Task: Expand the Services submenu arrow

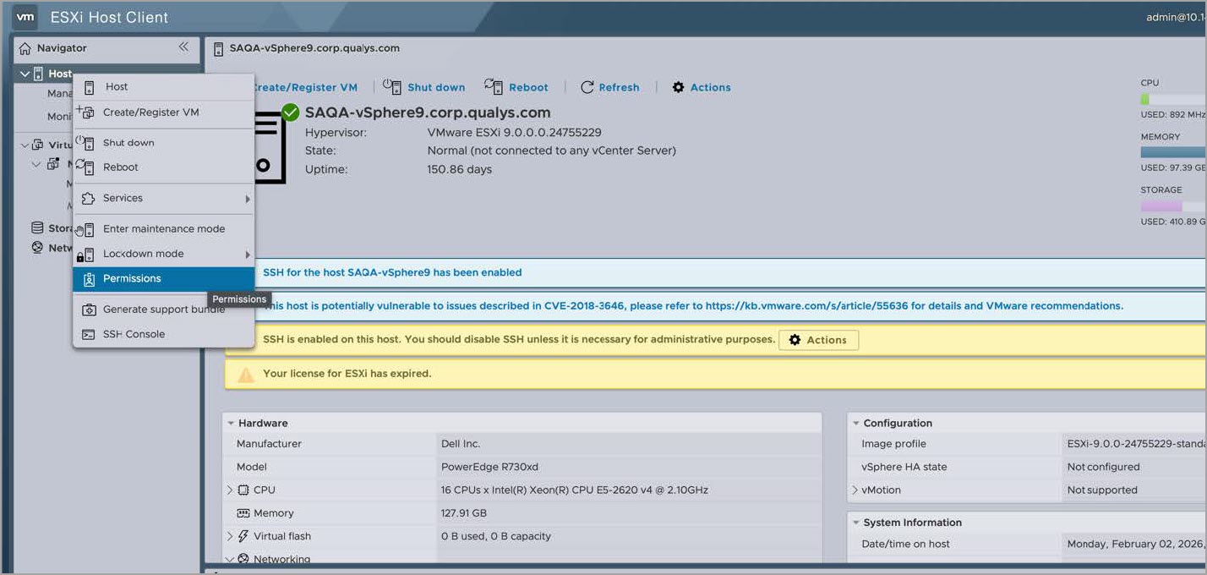Action: click(248, 199)
